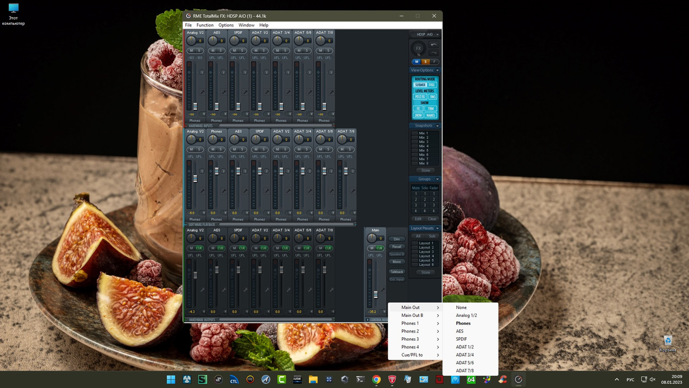Screen dimensions: 689x388
Task: Click the DSP FX load meter knob
Action: 418,48
